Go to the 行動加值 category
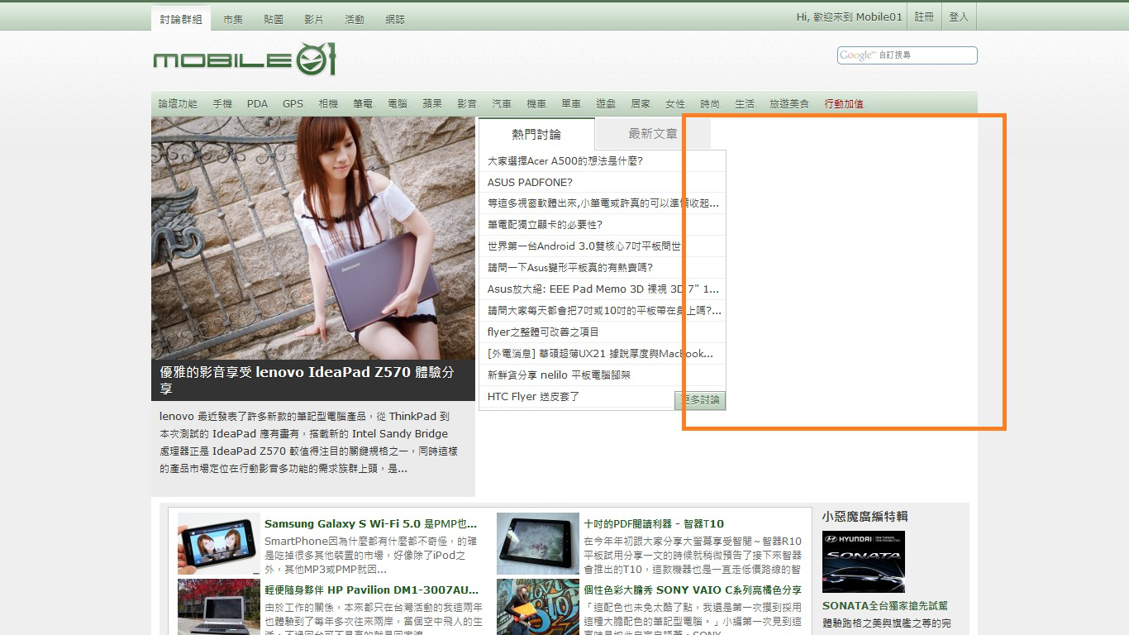This screenshot has height=635, width=1129. click(x=844, y=104)
